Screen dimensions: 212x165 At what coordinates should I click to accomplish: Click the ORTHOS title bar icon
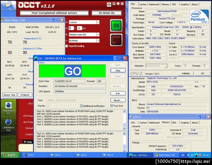pos(36,58)
